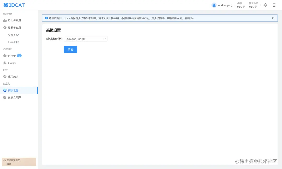Select Cloud XR submenu entry

(x=14, y=42)
